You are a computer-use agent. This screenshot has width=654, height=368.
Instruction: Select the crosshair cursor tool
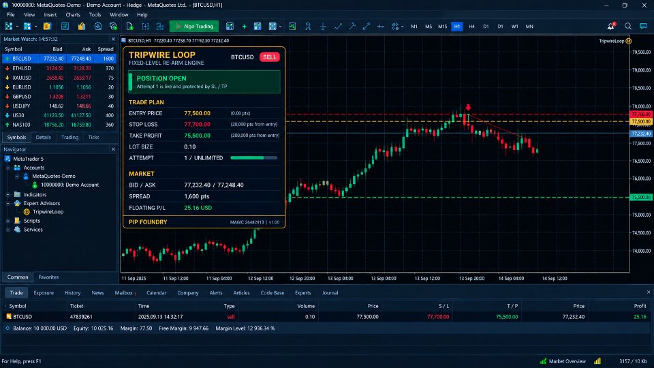coord(323,27)
